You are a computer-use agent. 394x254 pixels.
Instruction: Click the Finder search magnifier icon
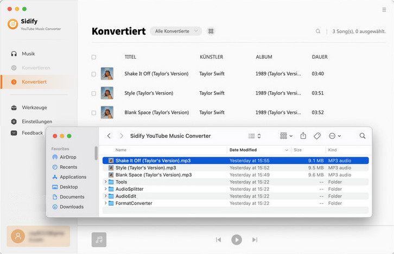click(363, 136)
